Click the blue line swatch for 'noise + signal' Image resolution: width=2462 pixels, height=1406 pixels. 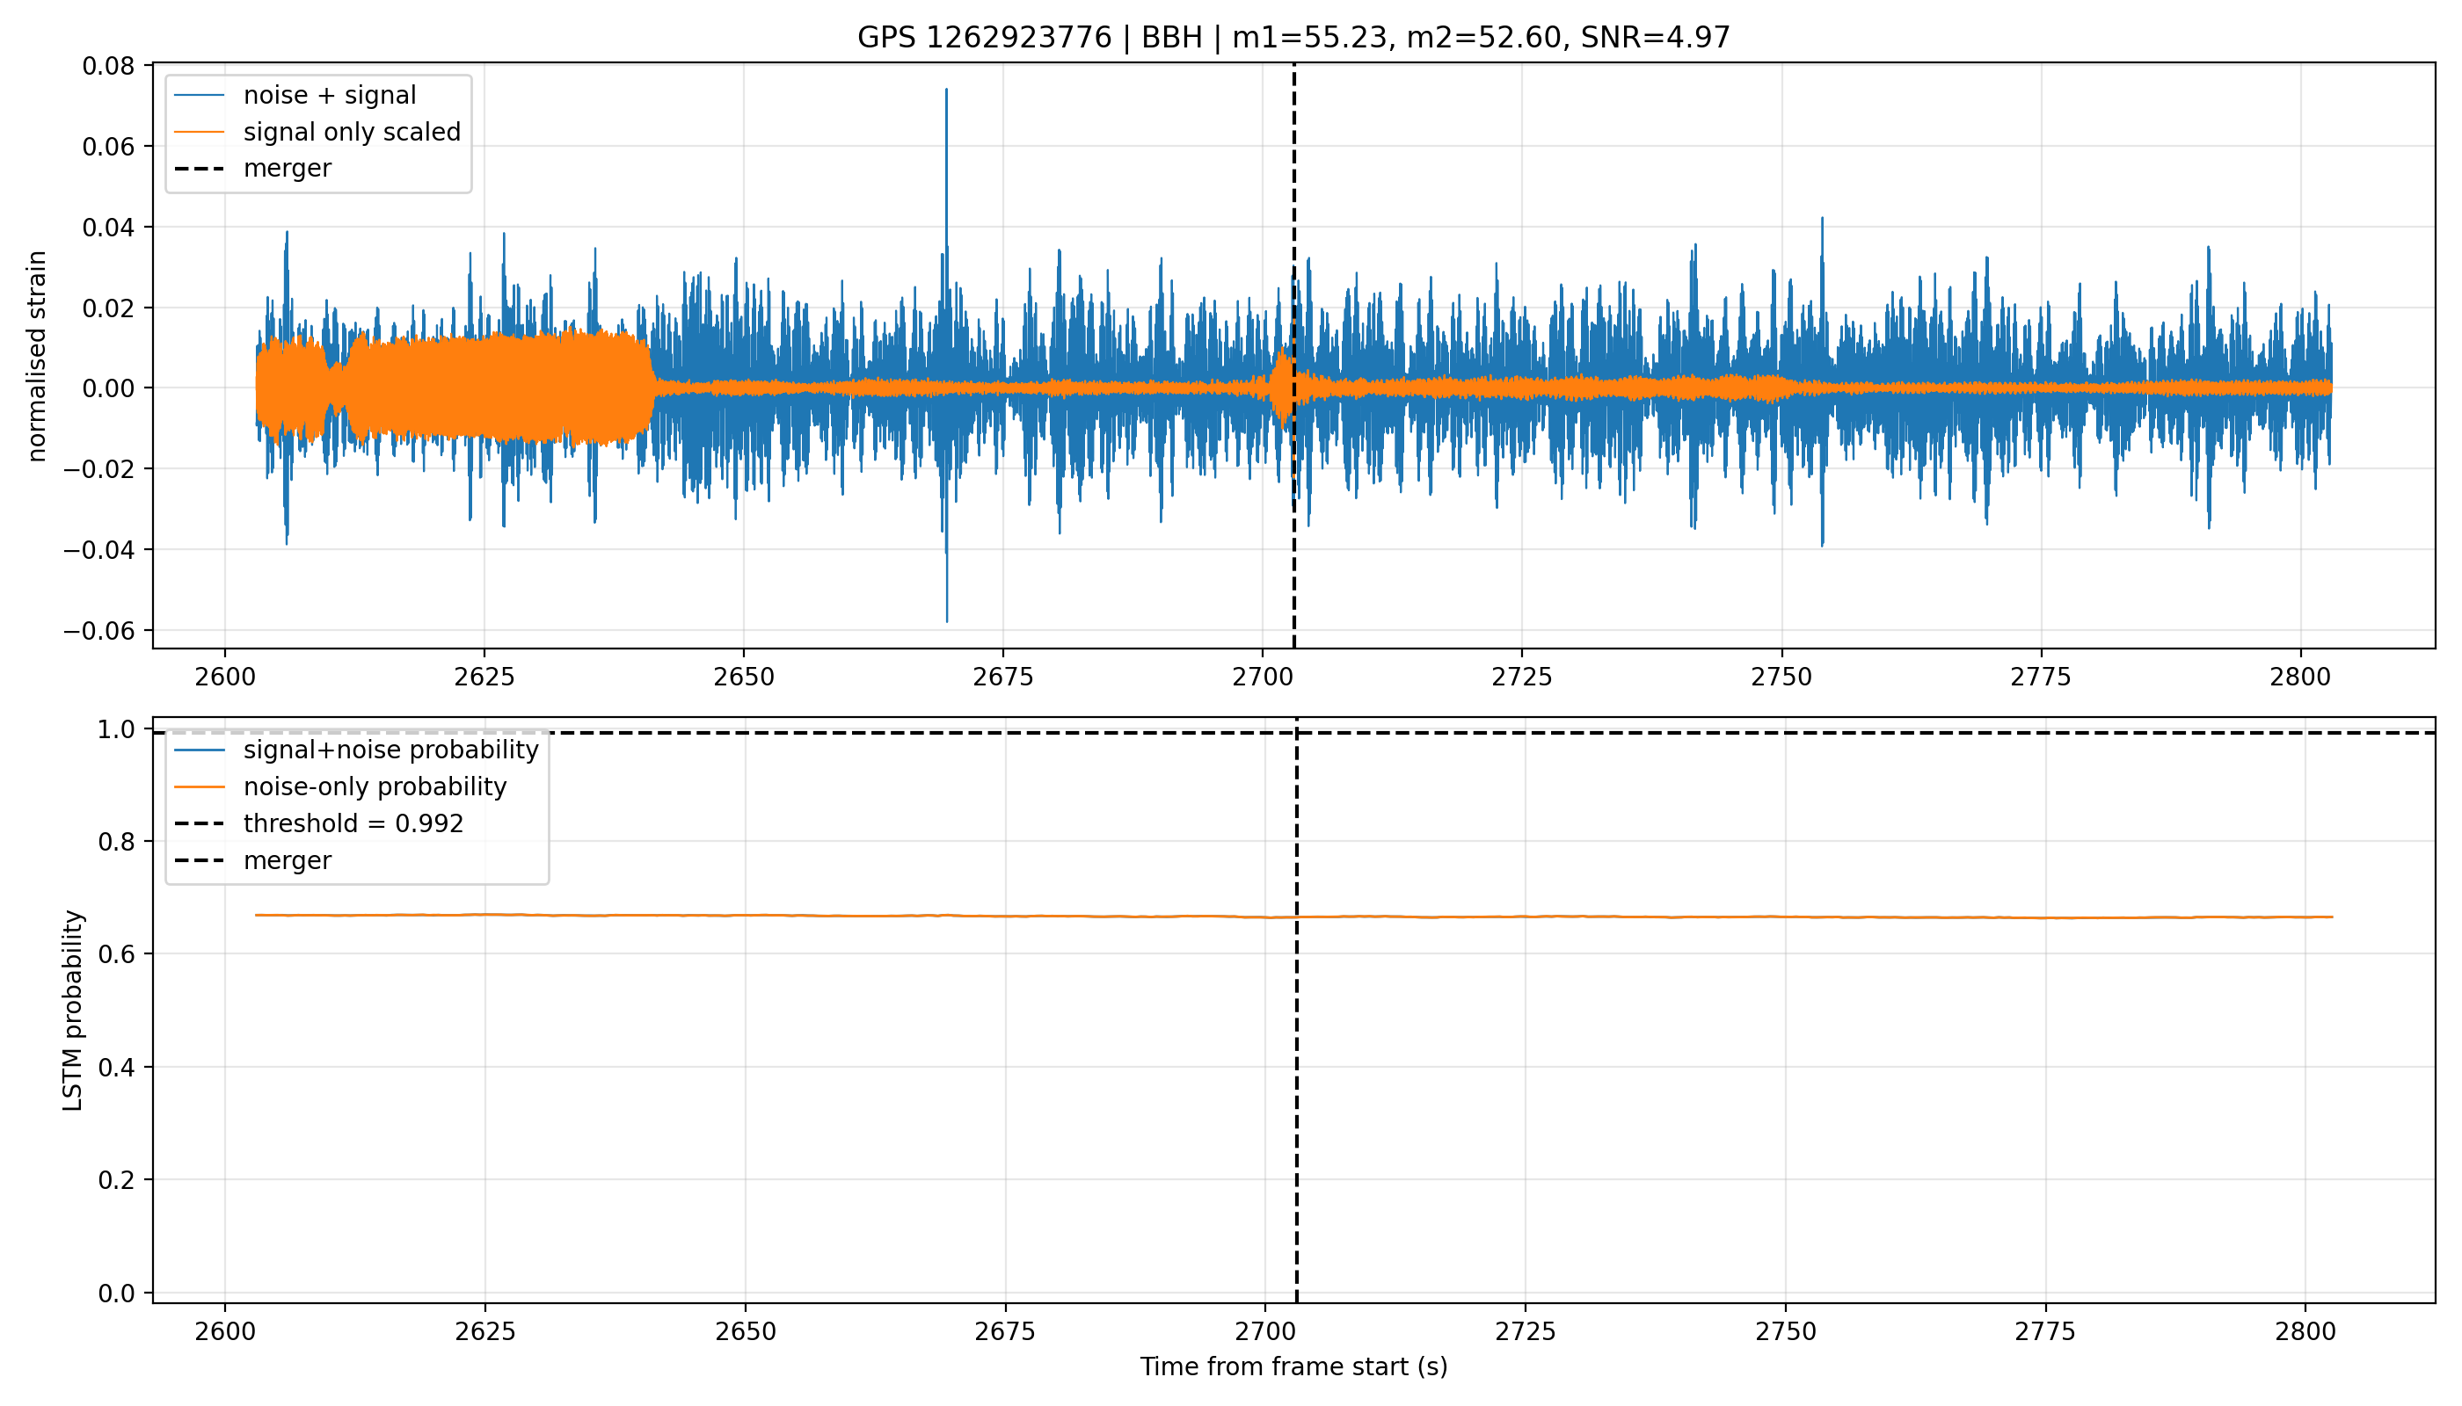[x=199, y=96]
